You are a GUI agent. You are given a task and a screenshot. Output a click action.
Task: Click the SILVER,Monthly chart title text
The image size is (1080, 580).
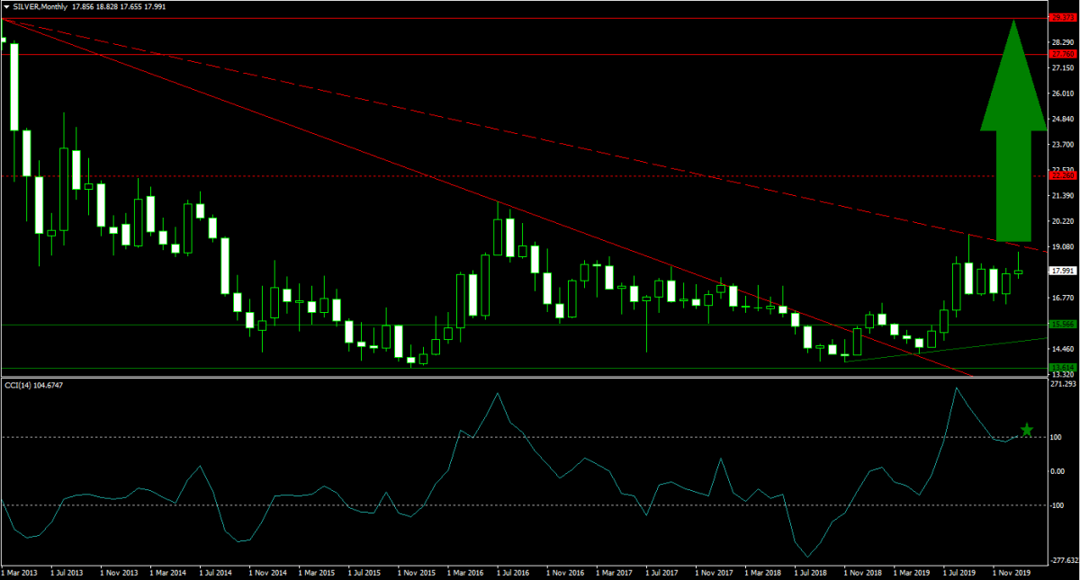pos(41,6)
